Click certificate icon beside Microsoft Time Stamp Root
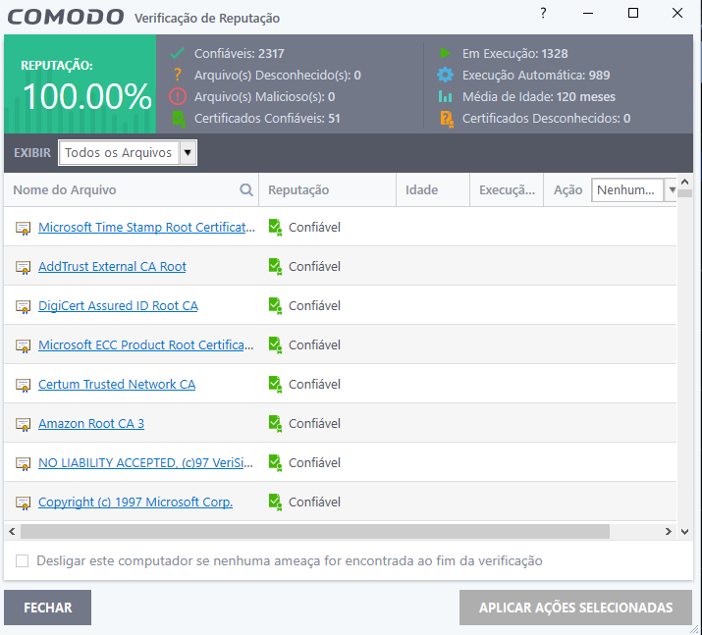The width and height of the screenshot is (702, 635). click(24, 229)
